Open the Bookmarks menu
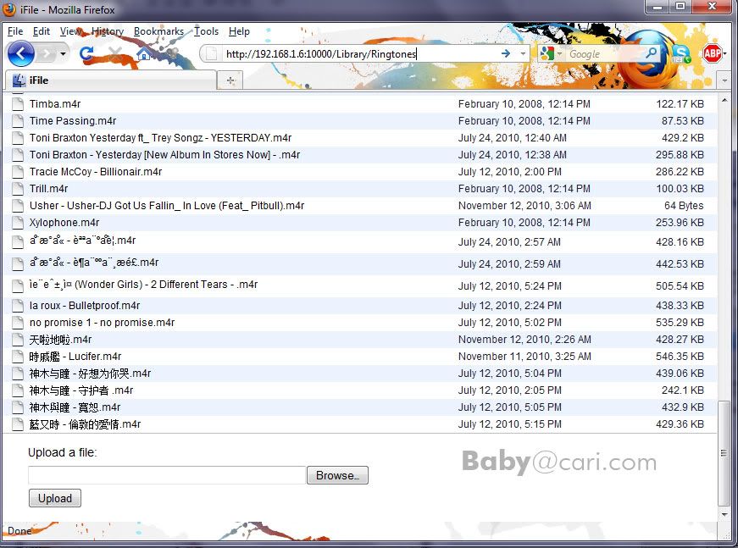 (158, 31)
